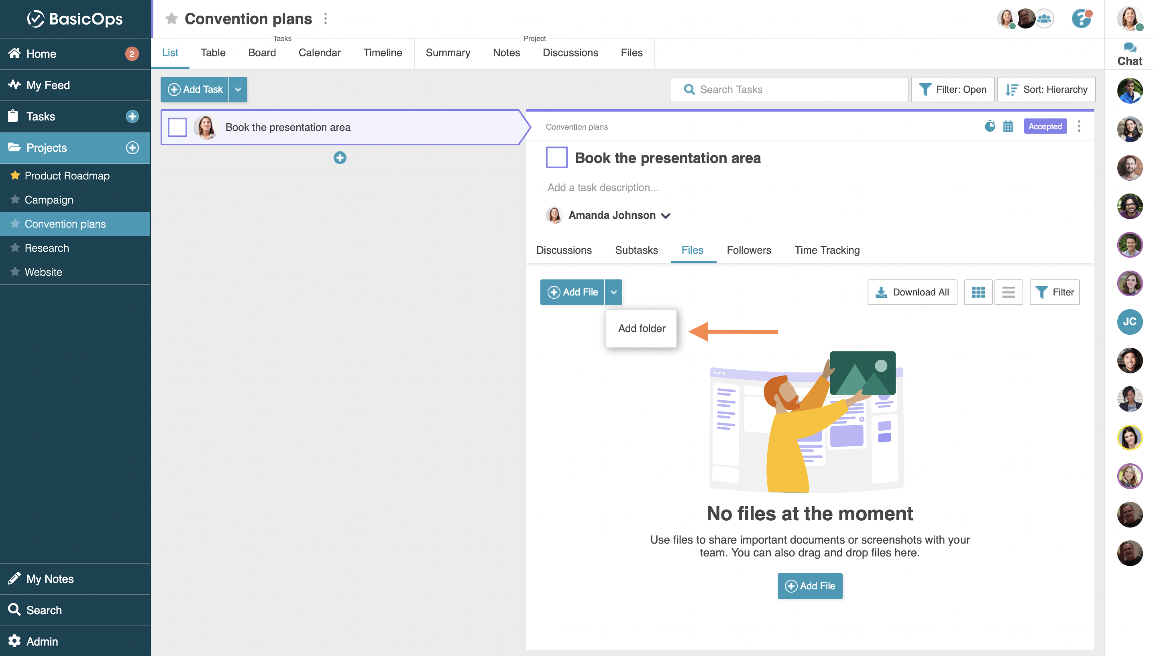Open the task detail three-dot menu
Viewport: 1153px width, 656px height.
tap(1079, 126)
